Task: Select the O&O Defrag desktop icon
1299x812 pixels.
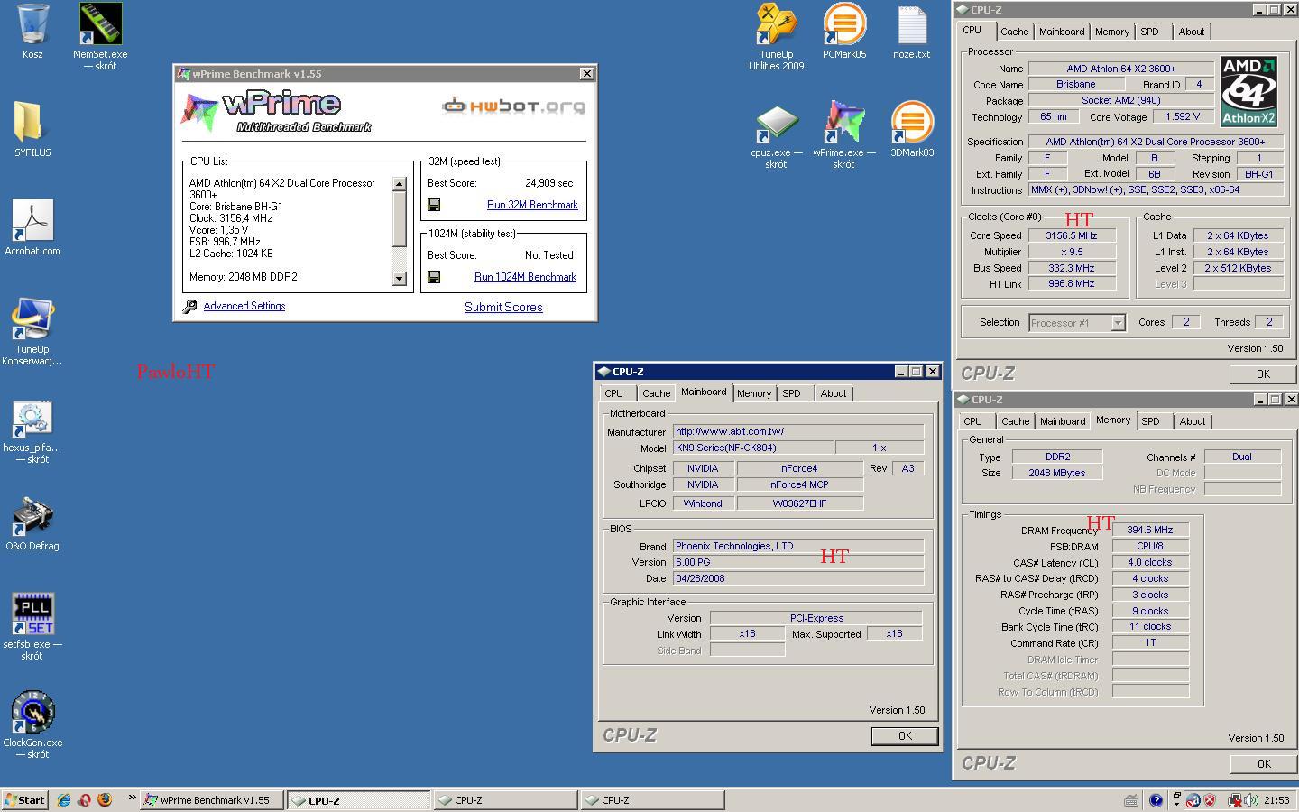Action: point(32,516)
